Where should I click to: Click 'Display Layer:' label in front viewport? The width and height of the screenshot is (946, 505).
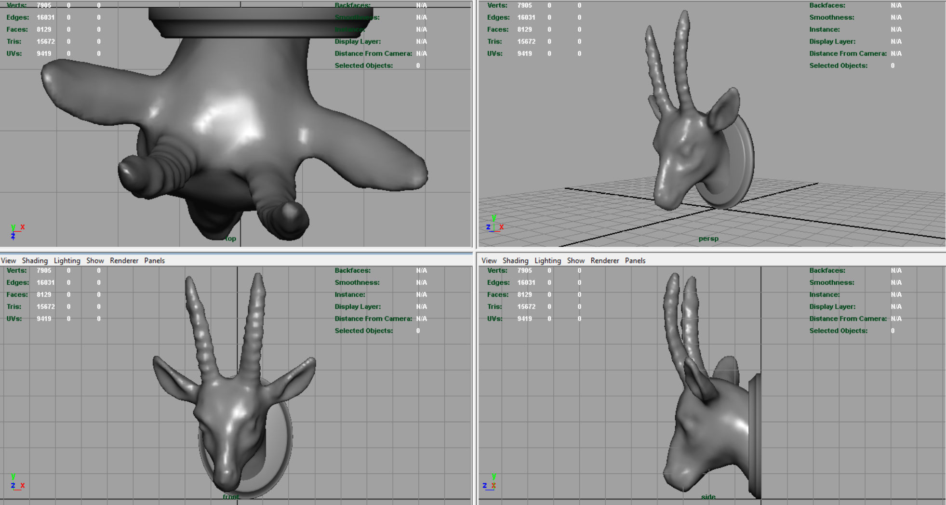coord(358,306)
